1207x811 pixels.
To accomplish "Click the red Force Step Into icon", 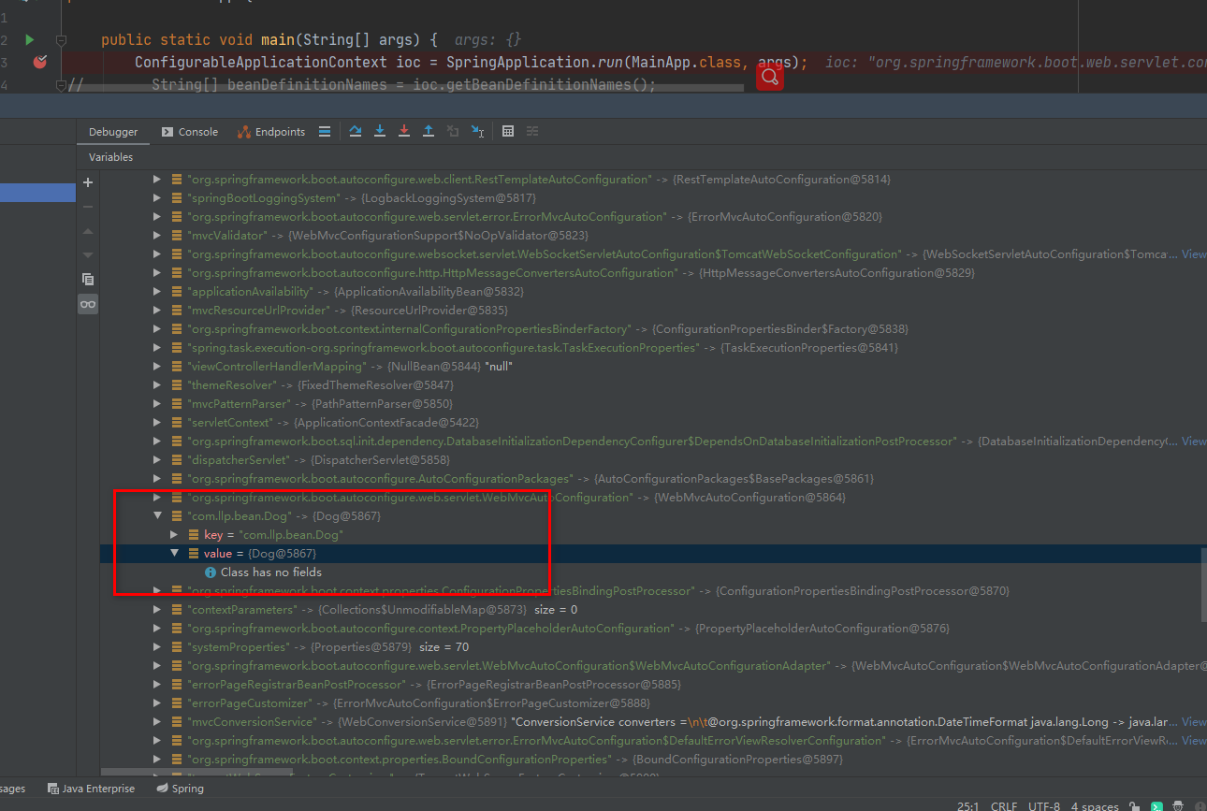I will [404, 131].
